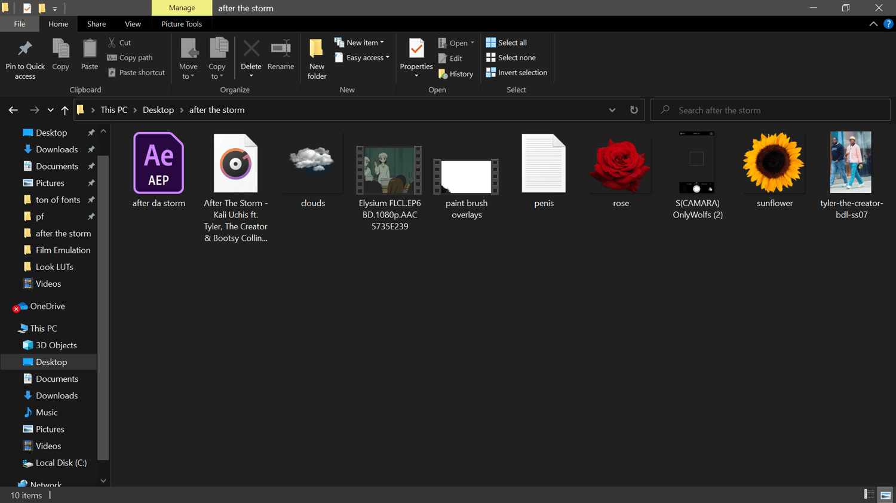The width and height of the screenshot is (896, 503).
Task: Expand the Open dropdown arrow
Action: [x=472, y=43]
